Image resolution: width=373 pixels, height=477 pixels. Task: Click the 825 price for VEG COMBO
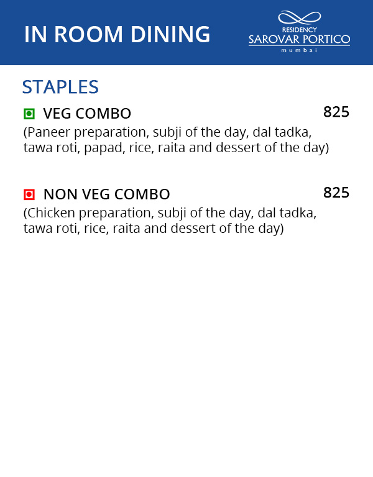(x=336, y=112)
